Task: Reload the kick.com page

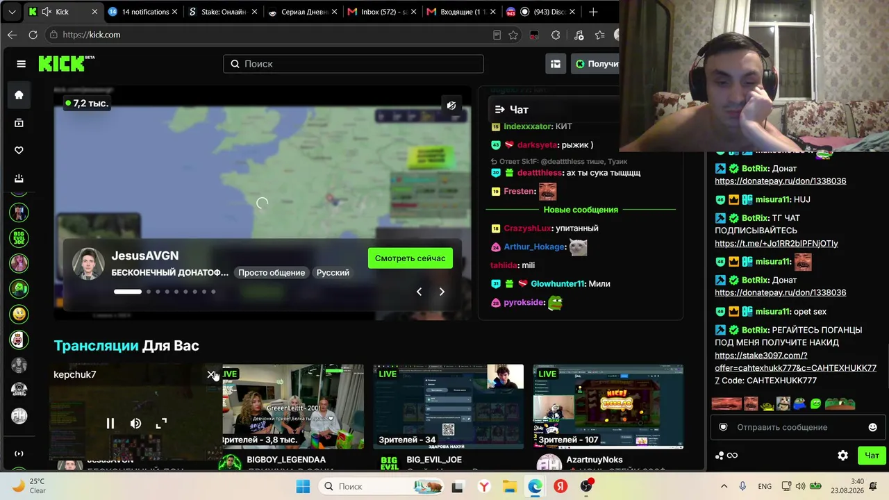Action: (33, 35)
